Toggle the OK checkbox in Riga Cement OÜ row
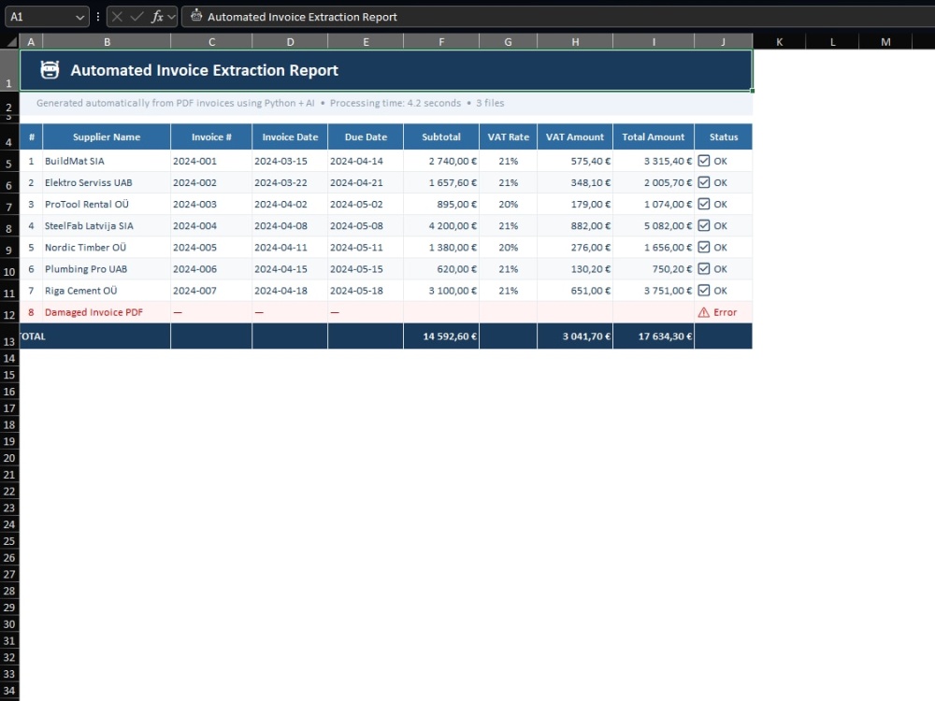The width and height of the screenshot is (935, 701). coord(704,291)
